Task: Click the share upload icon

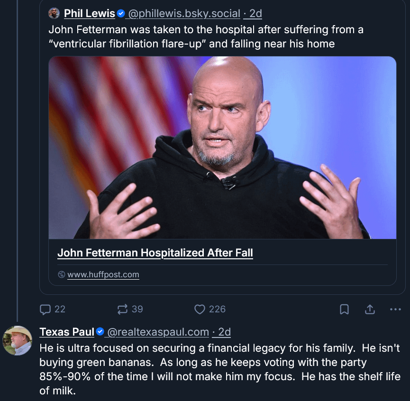Action: point(370,309)
